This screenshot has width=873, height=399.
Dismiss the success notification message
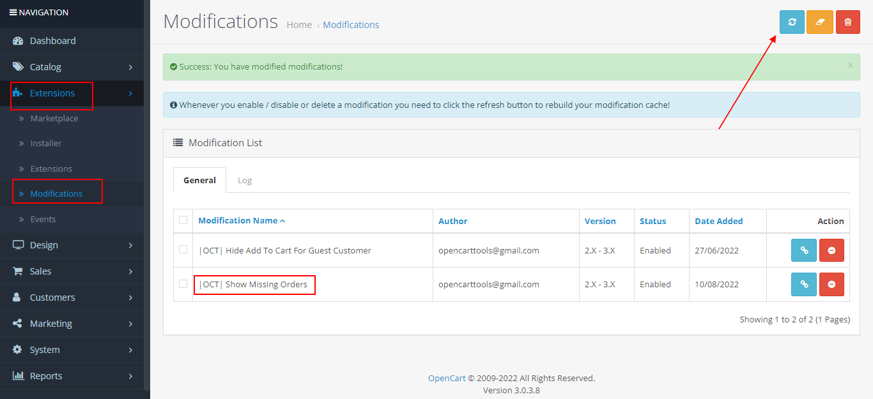850,65
